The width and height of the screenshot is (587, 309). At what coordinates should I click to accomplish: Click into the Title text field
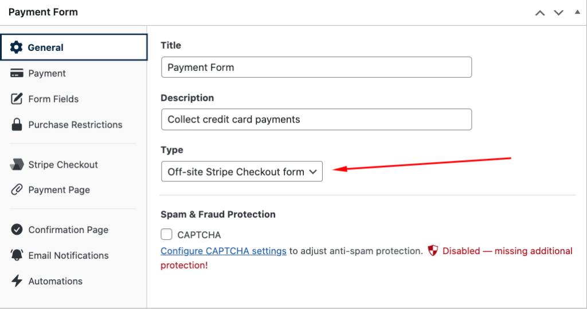[316, 68]
